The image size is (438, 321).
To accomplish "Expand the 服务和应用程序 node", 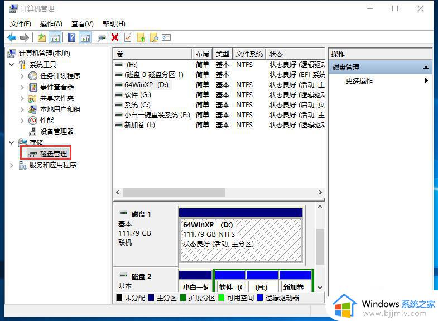I will (12, 165).
